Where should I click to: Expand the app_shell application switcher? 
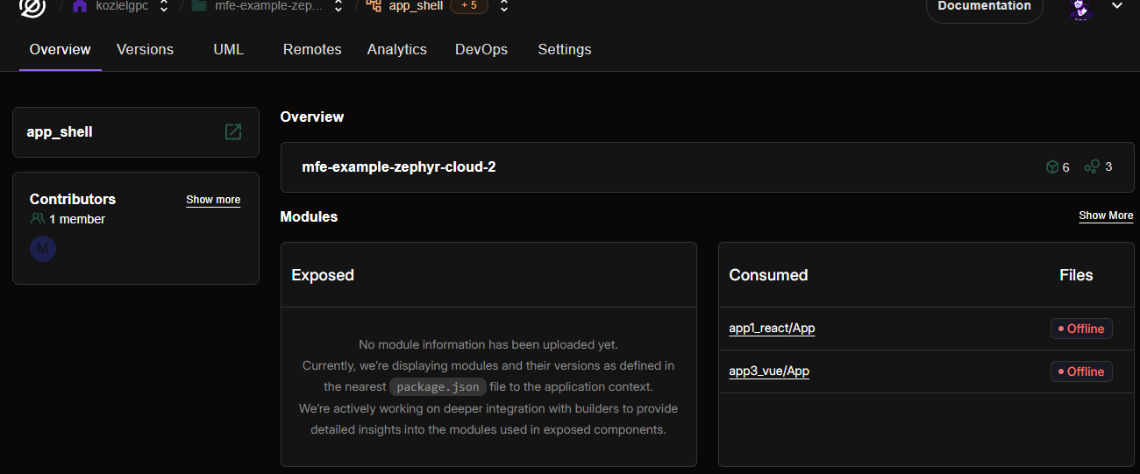(x=504, y=5)
